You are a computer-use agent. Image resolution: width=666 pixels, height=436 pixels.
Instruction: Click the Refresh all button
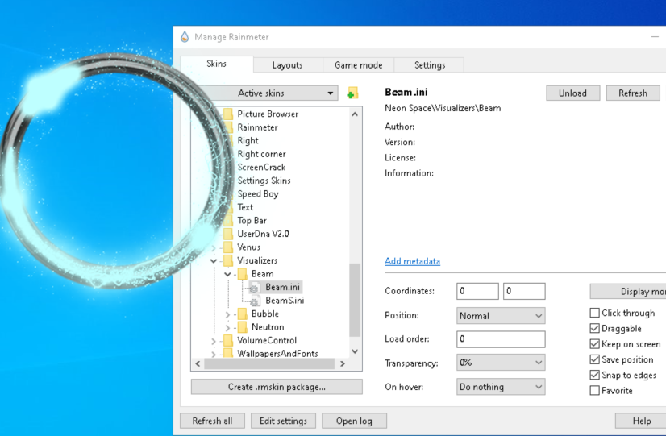[212, 421]
